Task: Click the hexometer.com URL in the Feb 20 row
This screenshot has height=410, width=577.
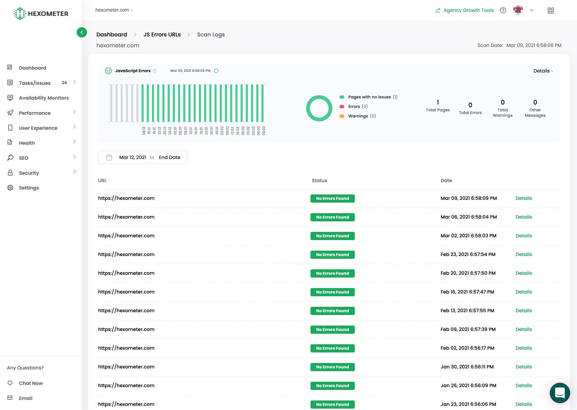Action: click(x=126, y=273)
